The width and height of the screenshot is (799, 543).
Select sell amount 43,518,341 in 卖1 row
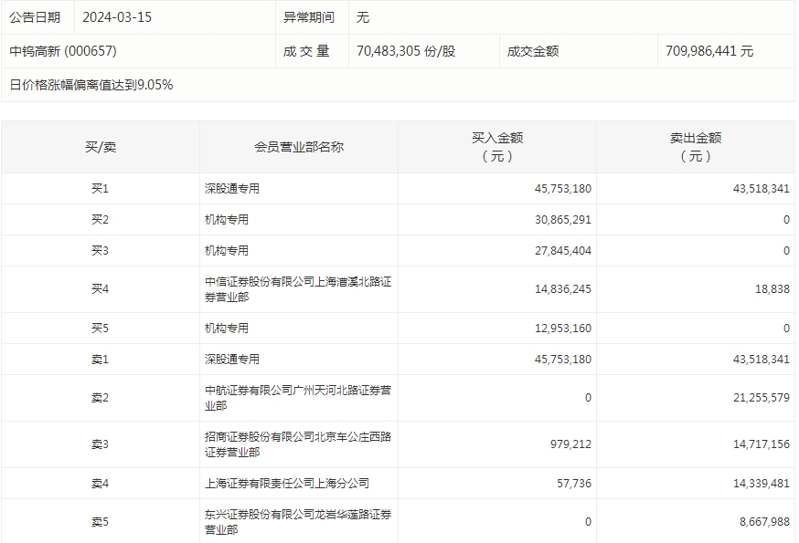tap(762, 360)
